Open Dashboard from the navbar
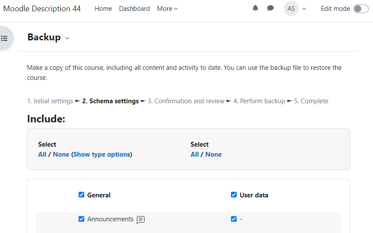This screenshot has width=373, height=233. click(x=135, y=9)
